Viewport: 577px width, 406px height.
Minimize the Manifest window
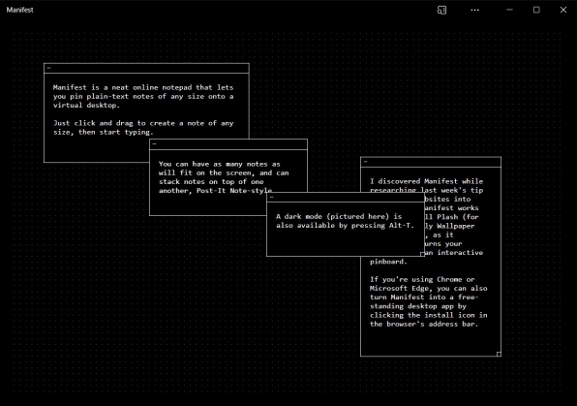tap(509, 10)
